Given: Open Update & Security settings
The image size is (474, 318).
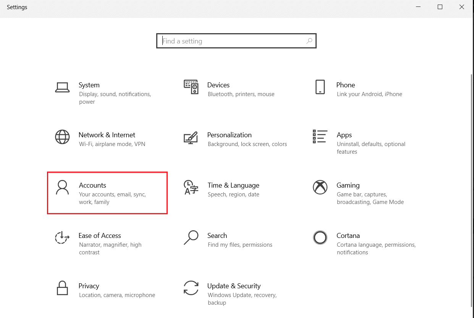Looking at the screenshot, I should [x=234, y=286].
